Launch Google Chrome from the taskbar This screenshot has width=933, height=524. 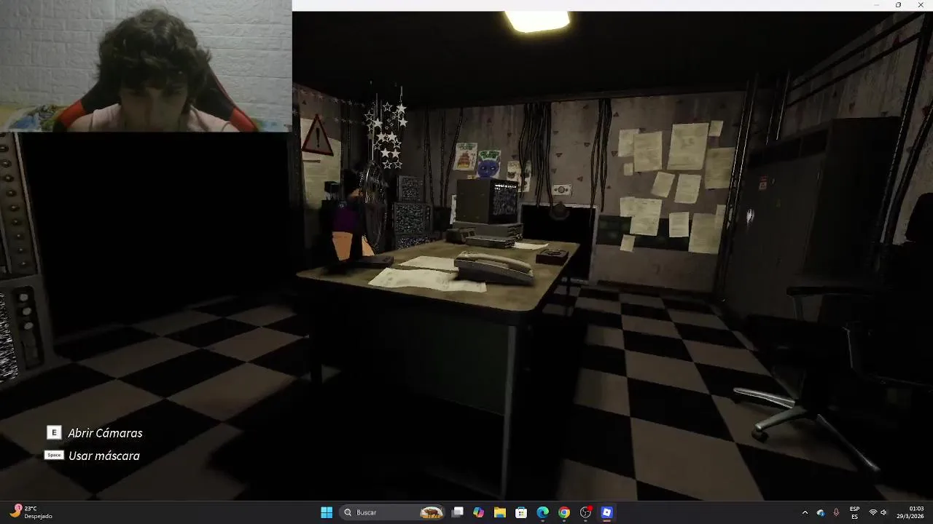click(x=564, y=512)
